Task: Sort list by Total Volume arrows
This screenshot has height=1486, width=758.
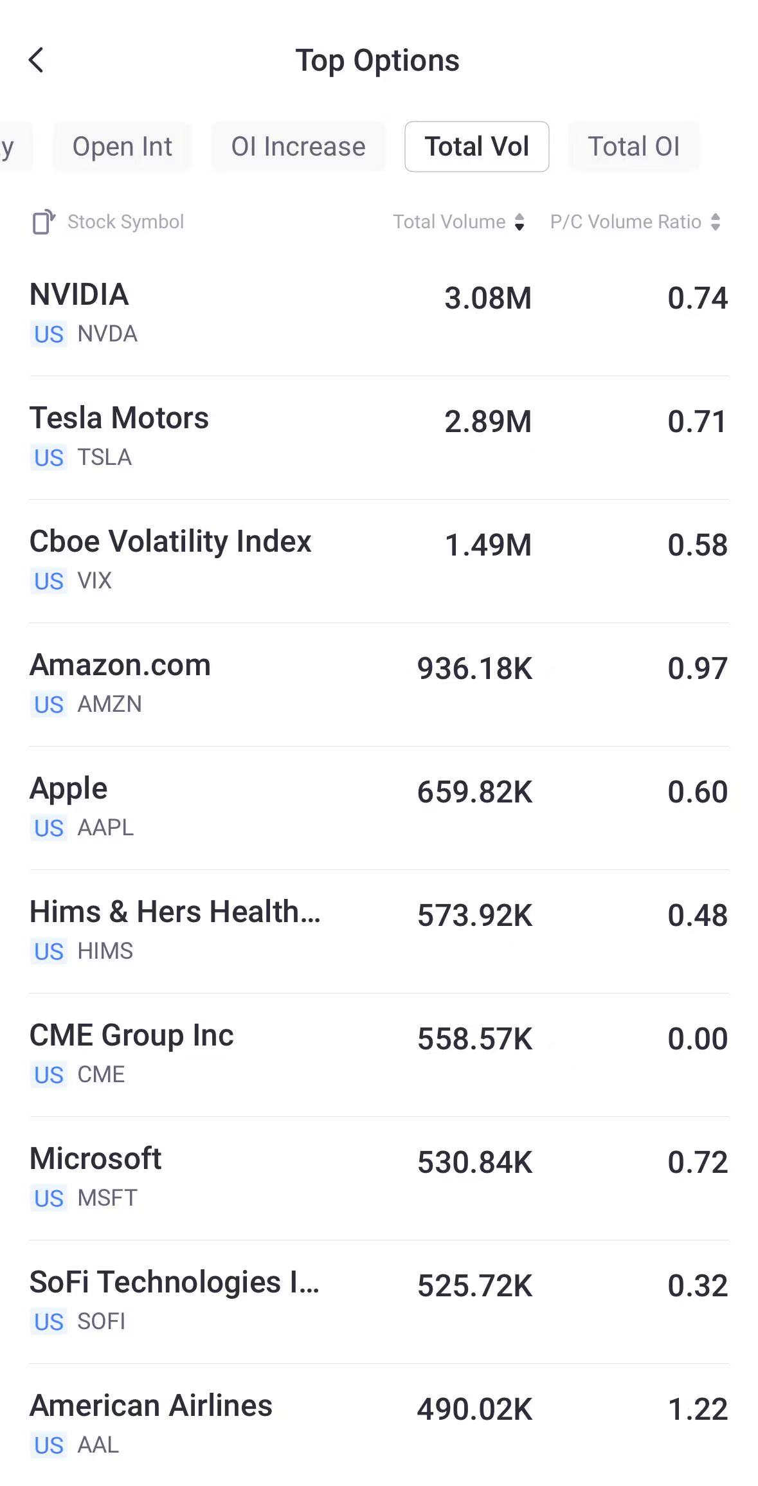Action: pos(519,222)
